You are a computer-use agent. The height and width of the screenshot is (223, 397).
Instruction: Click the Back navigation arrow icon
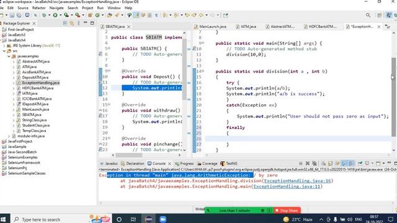(x=201, y=15)
